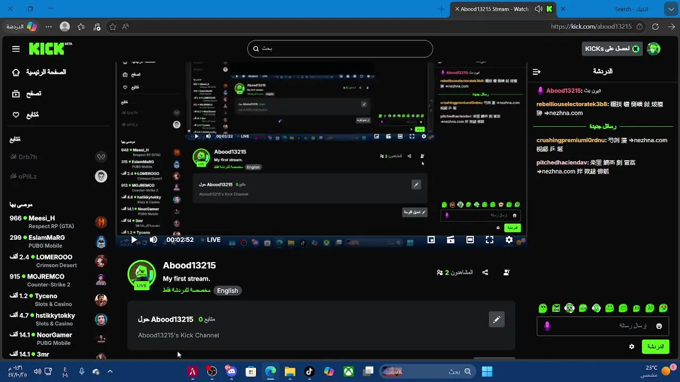The height and width of the screenshot is (382, 680).
Task: Open the Windows Start menu
Action: [487, 371]
